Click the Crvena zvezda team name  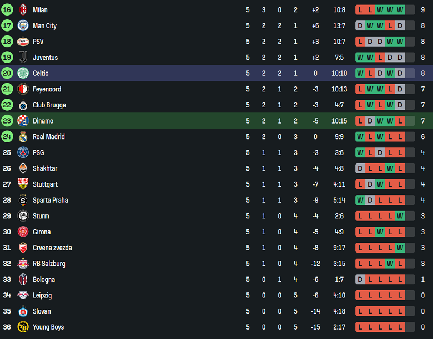tap(52, 248)
